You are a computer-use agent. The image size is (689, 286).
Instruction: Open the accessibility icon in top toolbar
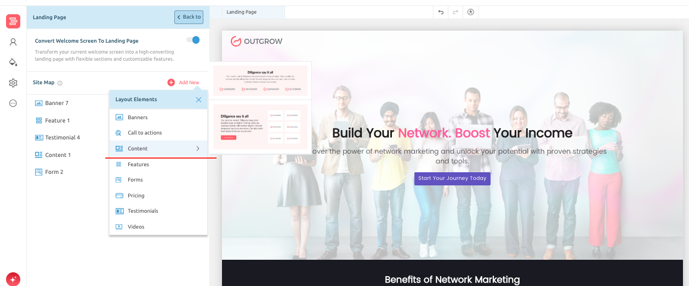point(470,12)
